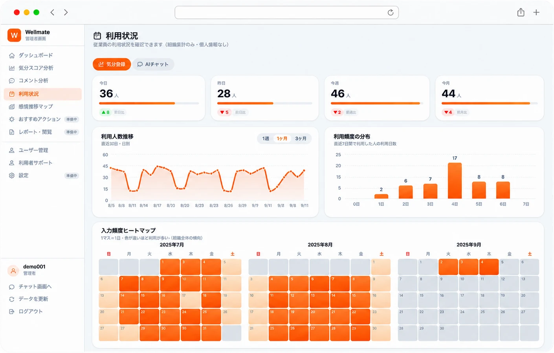Click the 気分スコア分析 chart icon

pos(12,68)
